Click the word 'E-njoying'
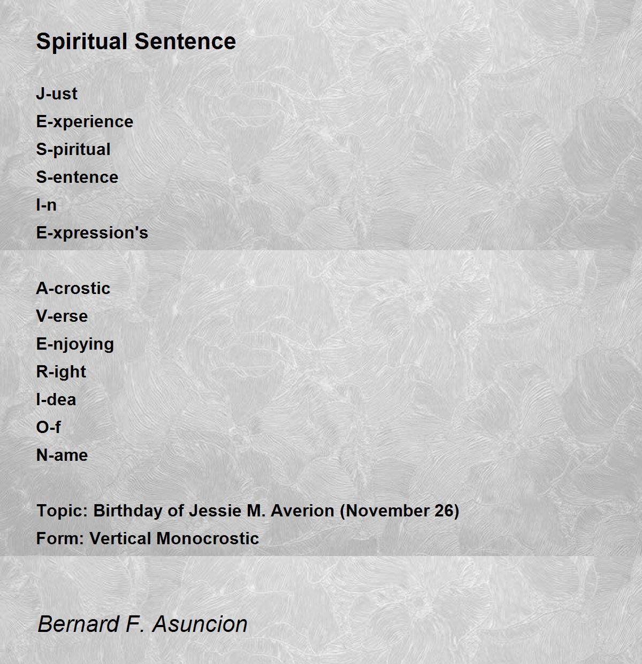642x664 pixels. (x=75, y=344)
